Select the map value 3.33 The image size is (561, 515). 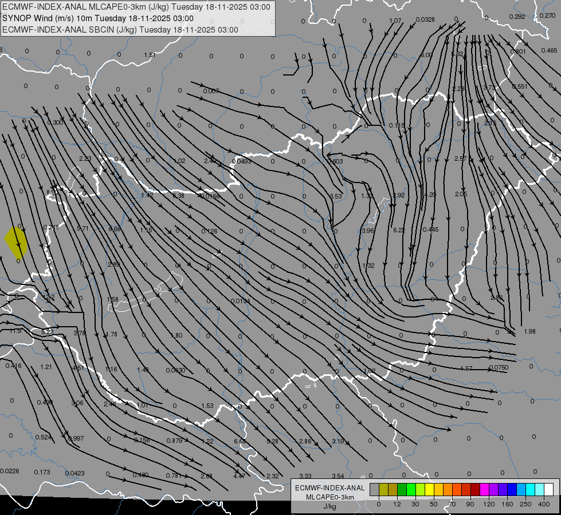coord(305,476)
